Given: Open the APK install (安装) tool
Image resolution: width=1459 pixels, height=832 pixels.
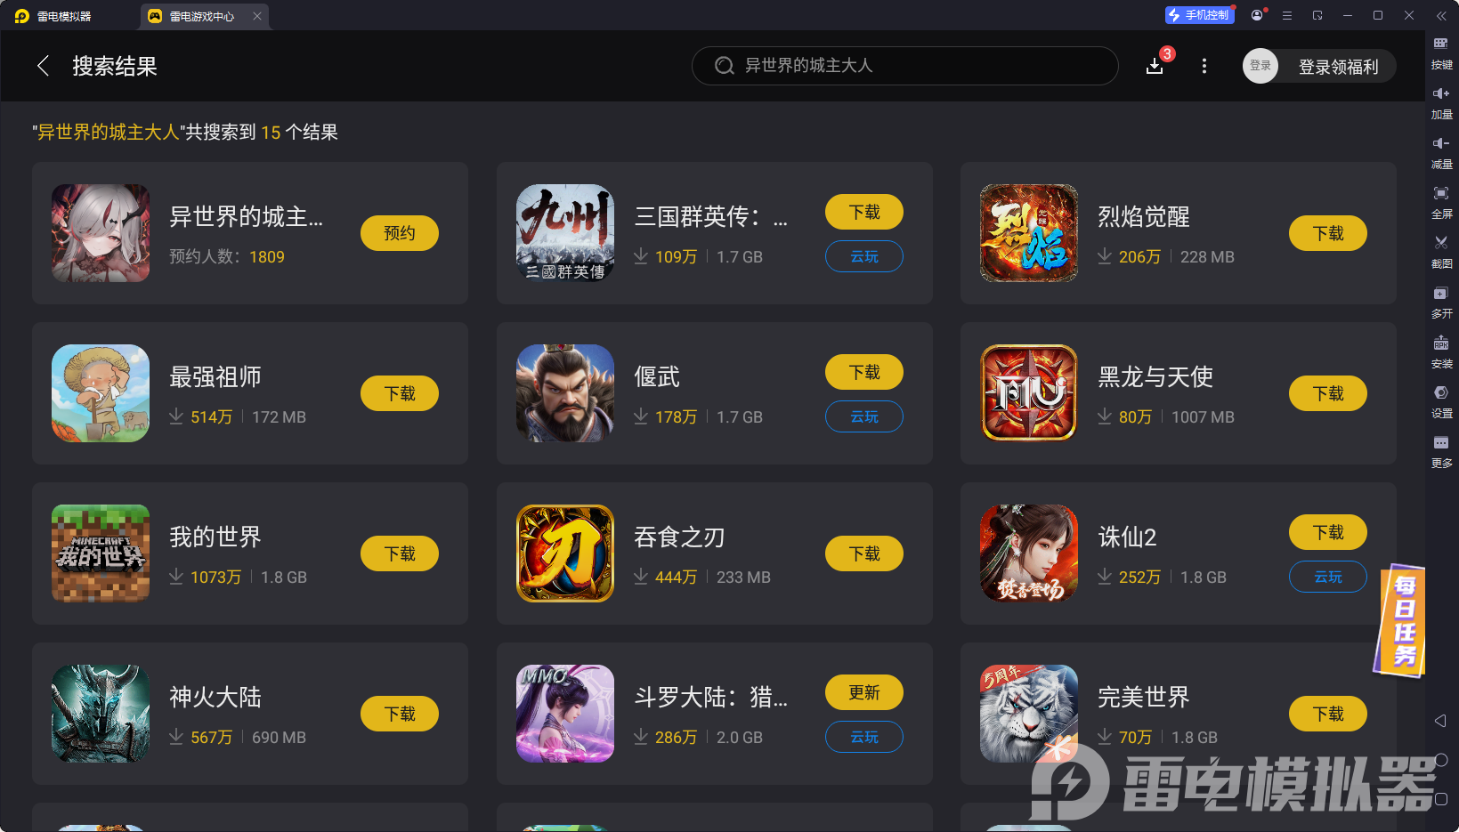Looking at the screenshot, I should (x=1441, y=351).
